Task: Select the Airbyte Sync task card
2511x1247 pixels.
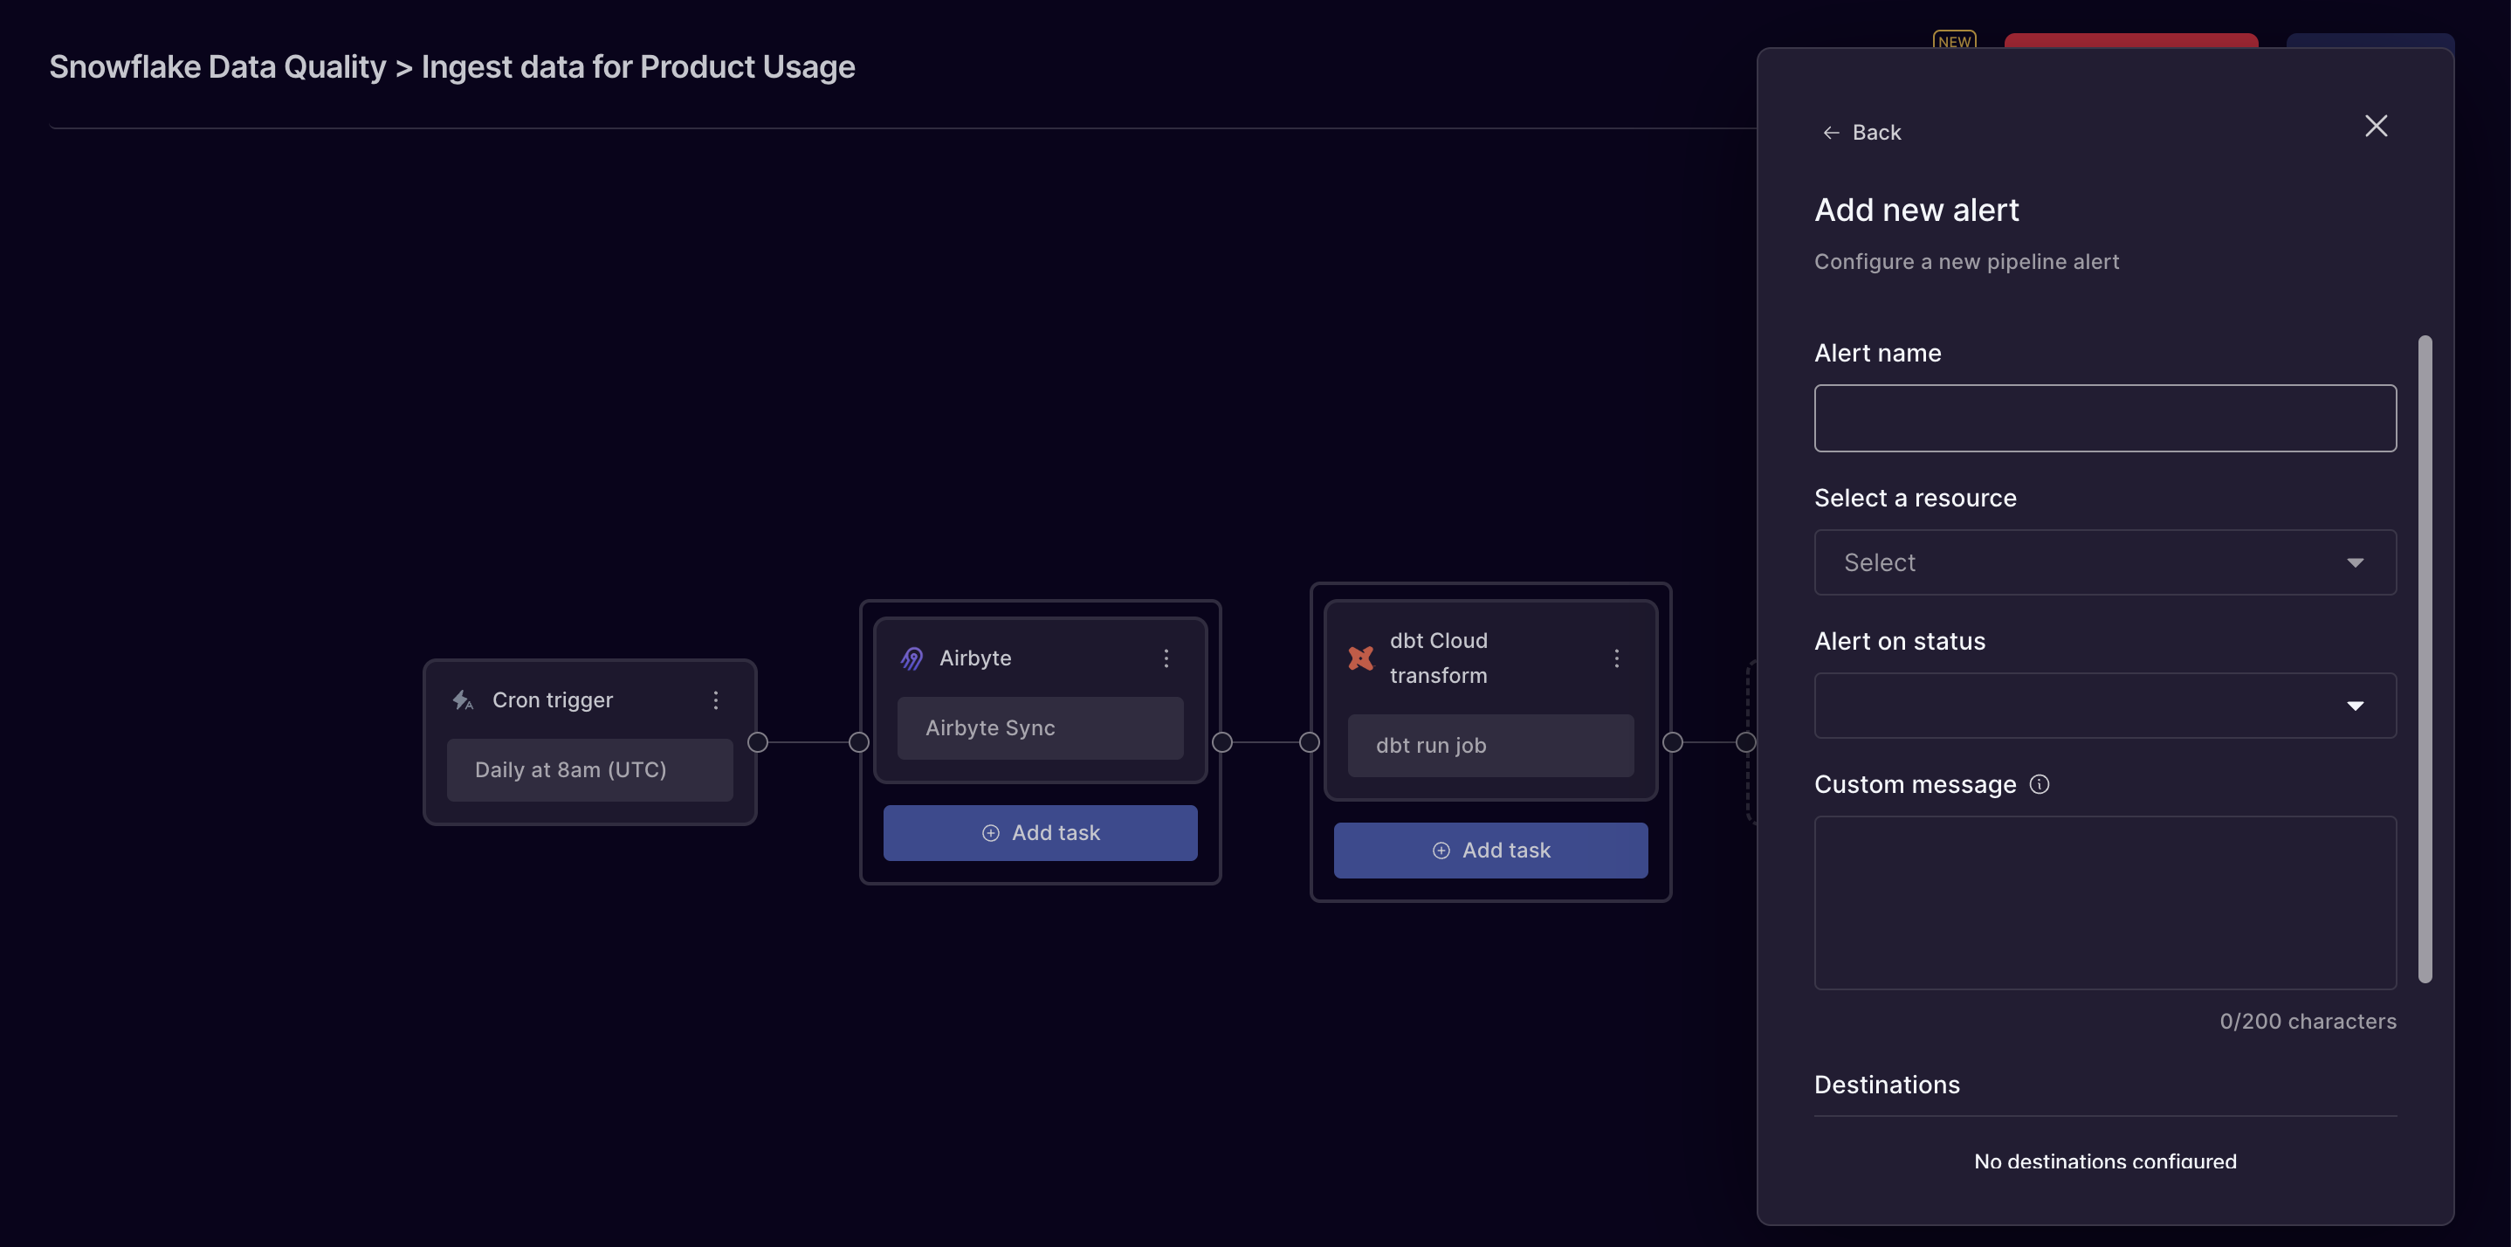Action: point(1039,727)
